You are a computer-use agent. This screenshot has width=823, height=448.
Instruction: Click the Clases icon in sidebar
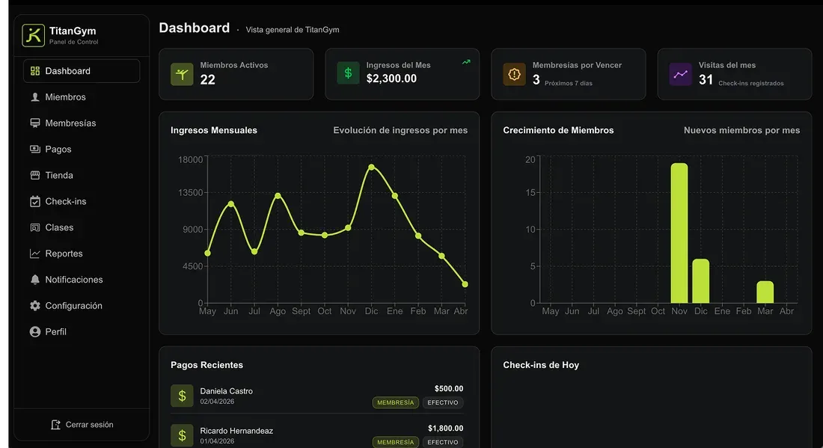[35, 227]
